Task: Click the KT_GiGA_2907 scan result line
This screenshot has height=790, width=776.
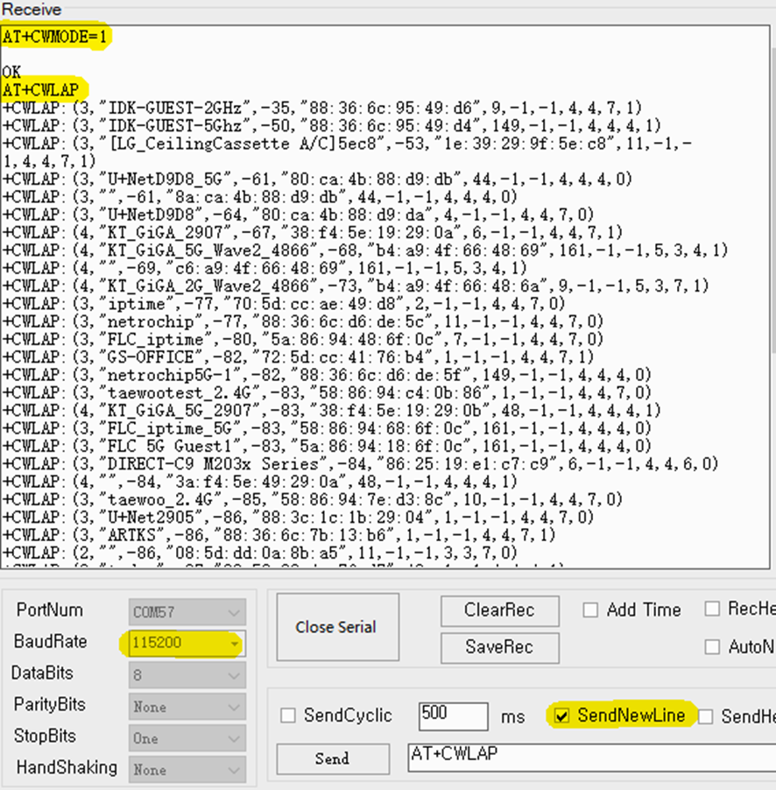Action: coord(313,232)
